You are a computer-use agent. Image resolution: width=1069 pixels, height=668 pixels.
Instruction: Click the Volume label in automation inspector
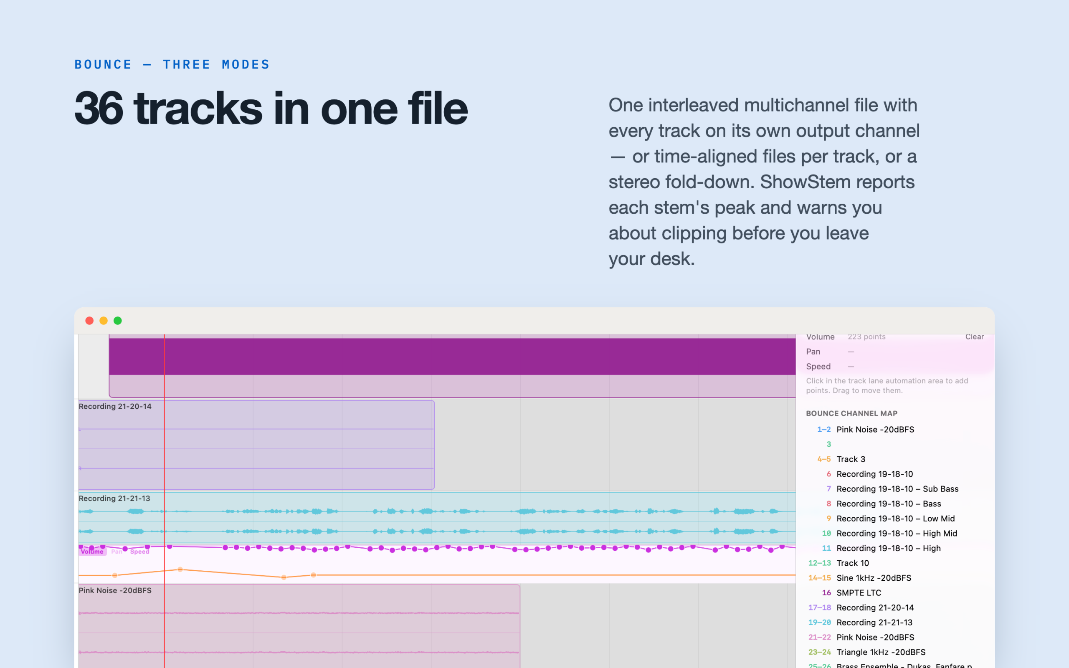click(820, 337)
